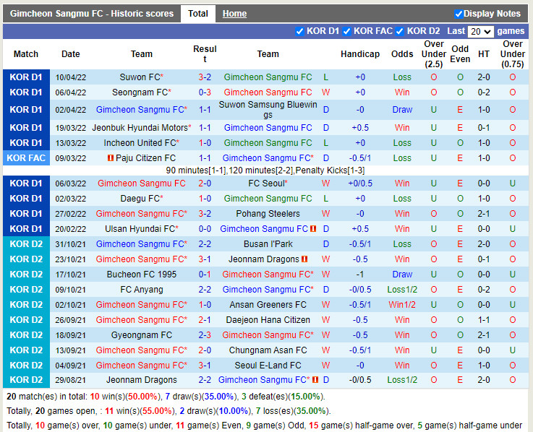Open Suwon Samsung Bluewings team link

point(268,110)
